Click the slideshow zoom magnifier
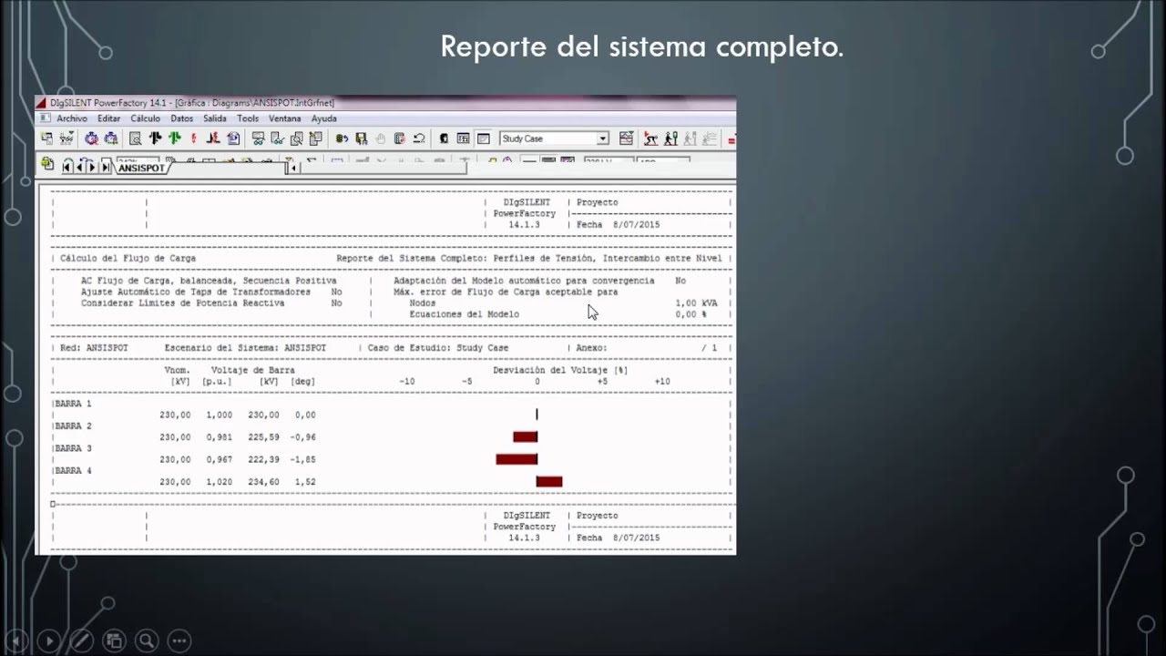The image size is (1166, 656). 147,641
